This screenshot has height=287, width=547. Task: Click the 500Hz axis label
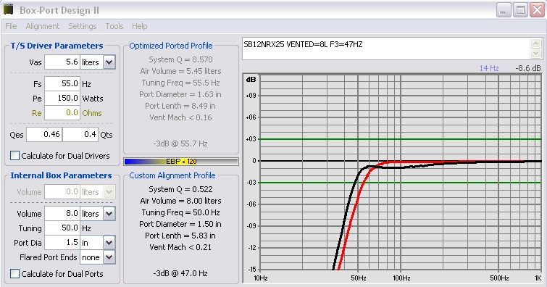499,278
